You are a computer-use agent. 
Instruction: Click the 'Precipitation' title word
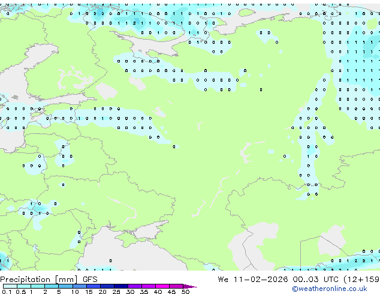pyautogui.click(x=25, y=280)
